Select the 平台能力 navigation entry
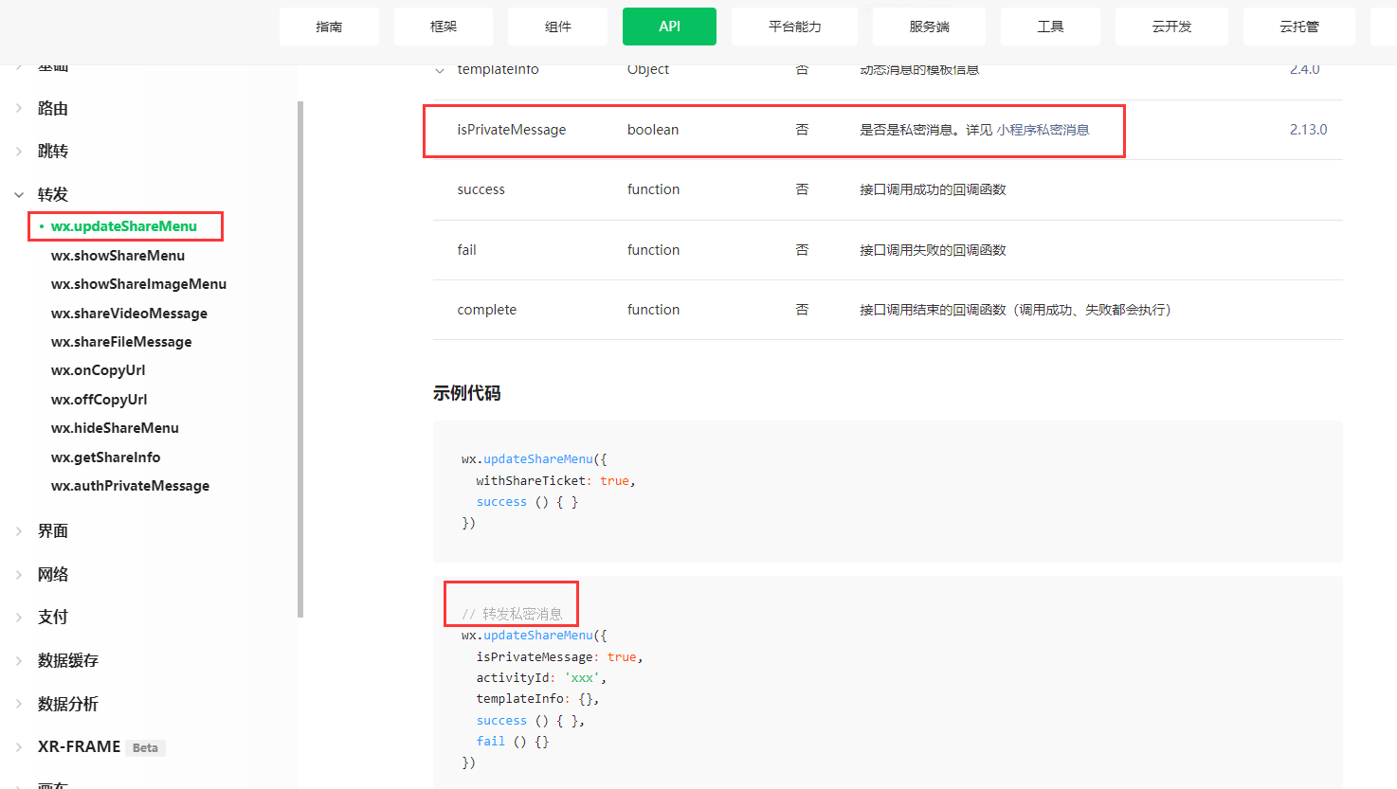Image resolution: width=1397 pixels, height=789 pixels. [x=794, y=26]
